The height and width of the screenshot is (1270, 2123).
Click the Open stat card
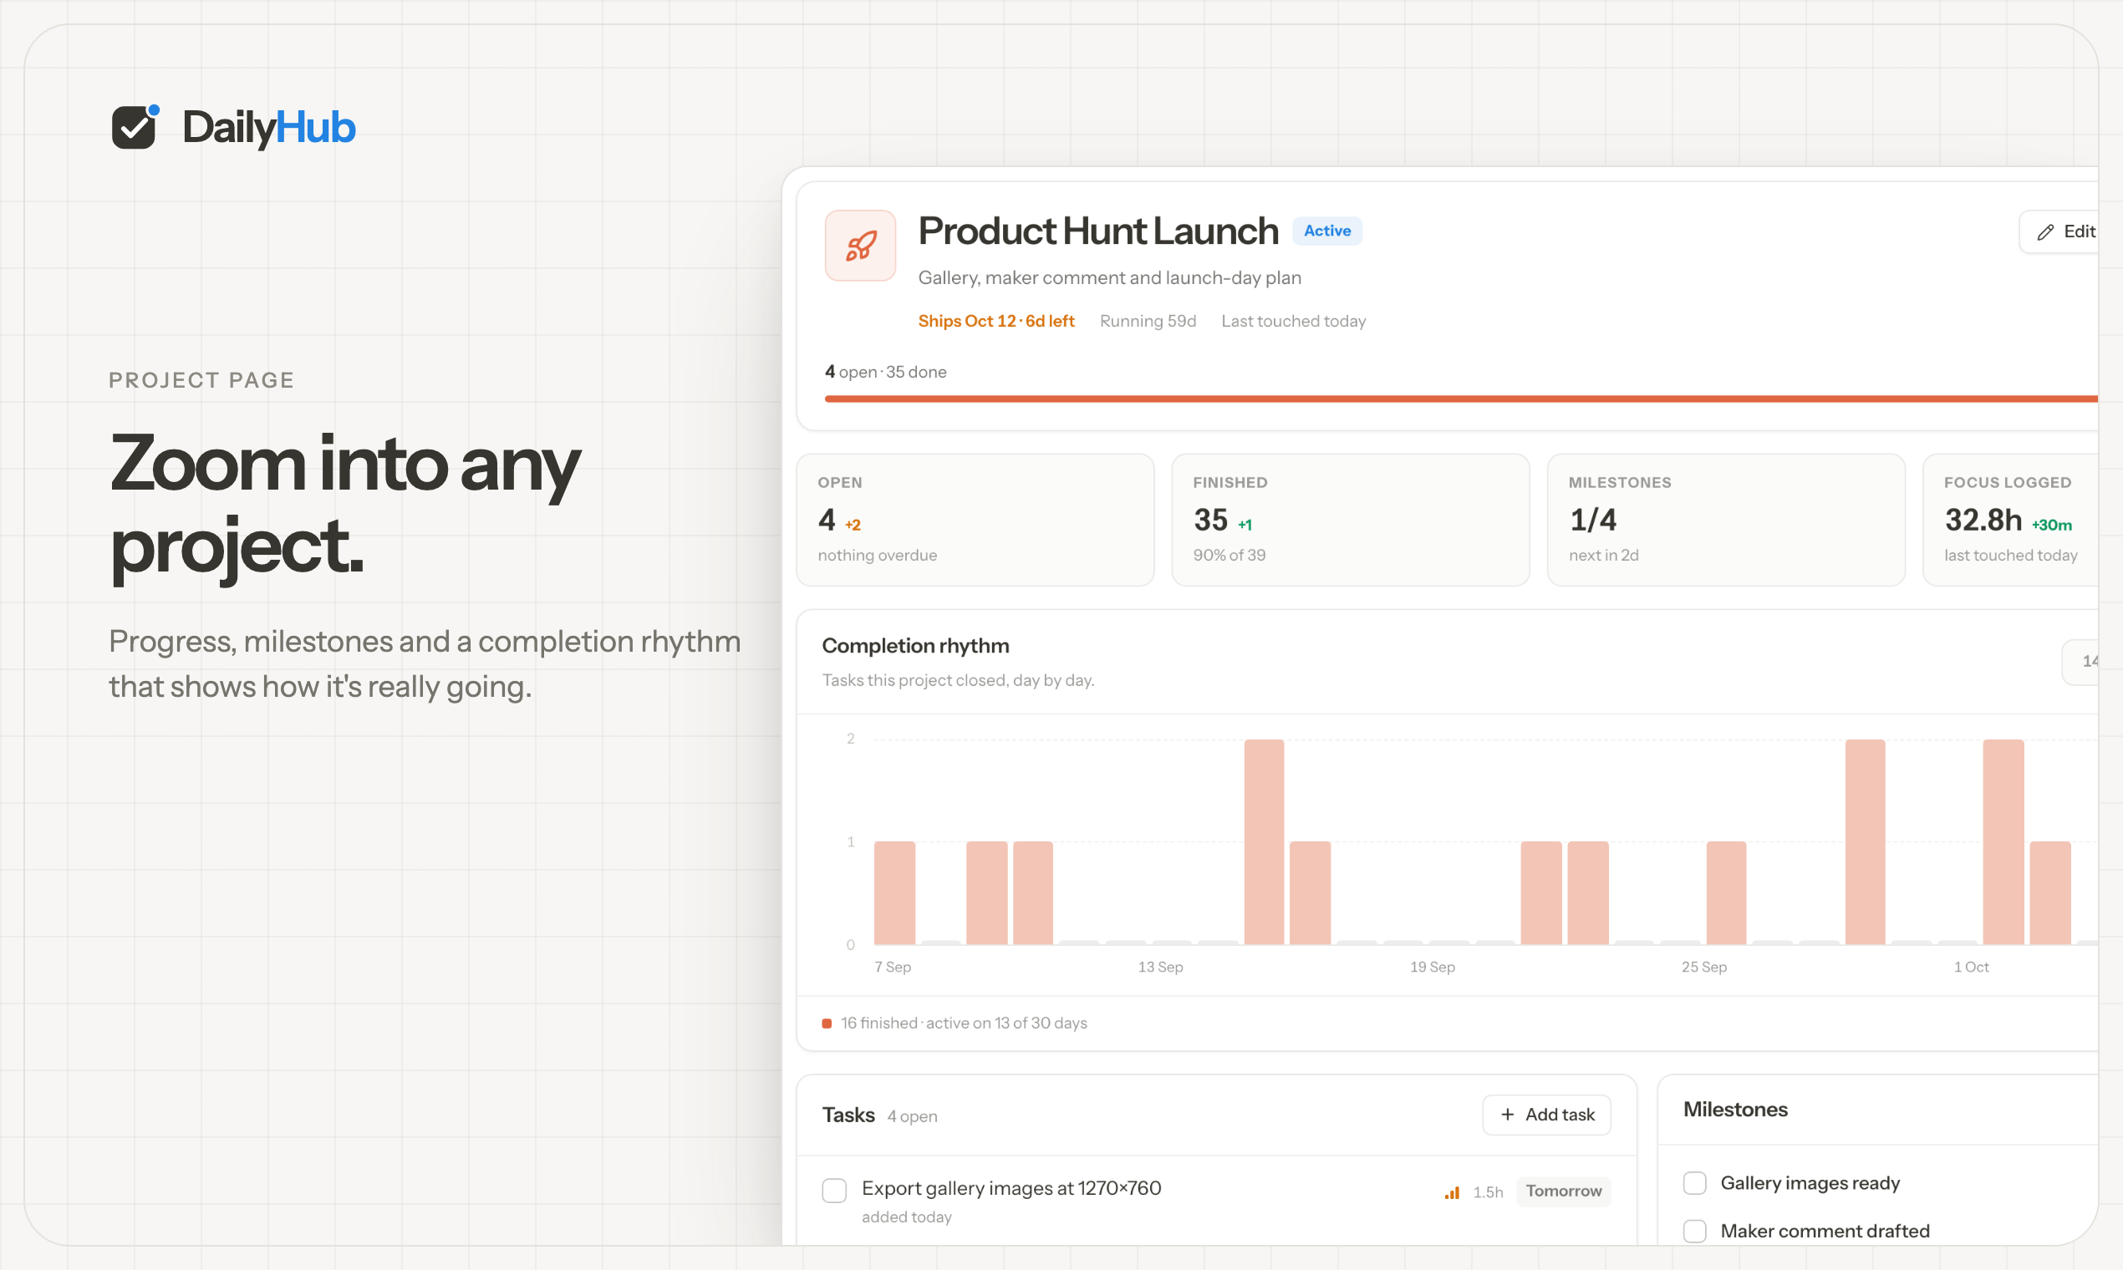click(975, 520)
